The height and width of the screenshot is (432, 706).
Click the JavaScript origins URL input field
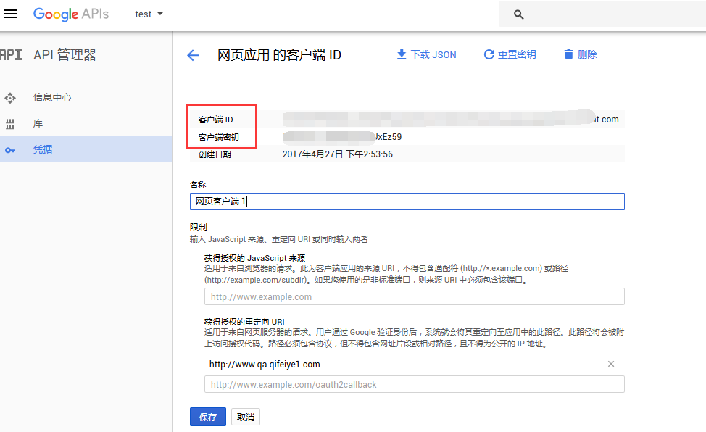tap(414, 297)
